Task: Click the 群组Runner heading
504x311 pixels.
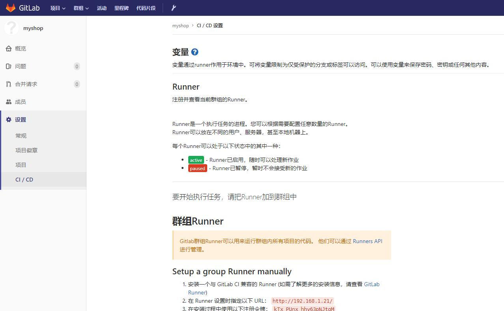Action: [198, 221]
